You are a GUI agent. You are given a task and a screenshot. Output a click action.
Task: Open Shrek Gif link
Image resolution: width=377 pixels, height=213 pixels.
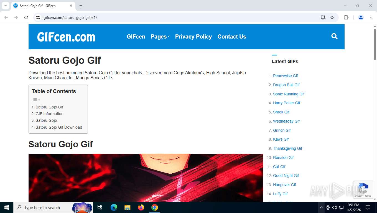(281, 112)
